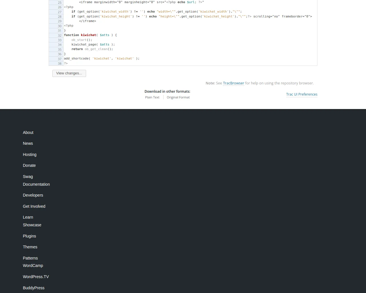Go to the Plugins footer link
The height and width of the screenshot is (293, 366).
click(x=29, y=236)
